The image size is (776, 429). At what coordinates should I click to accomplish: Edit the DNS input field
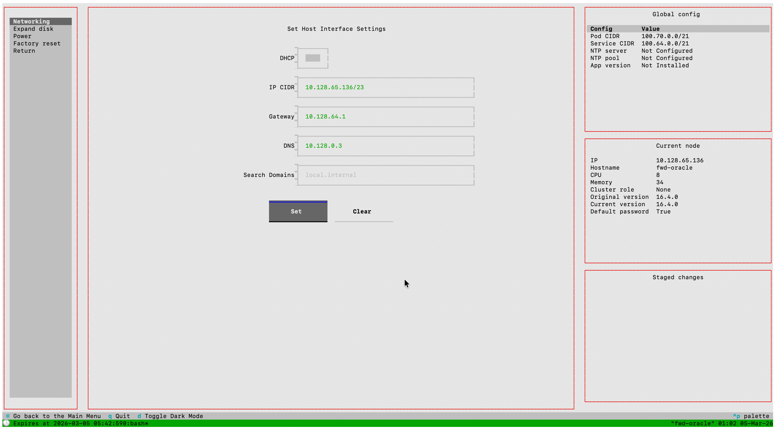tap(386, 146)
